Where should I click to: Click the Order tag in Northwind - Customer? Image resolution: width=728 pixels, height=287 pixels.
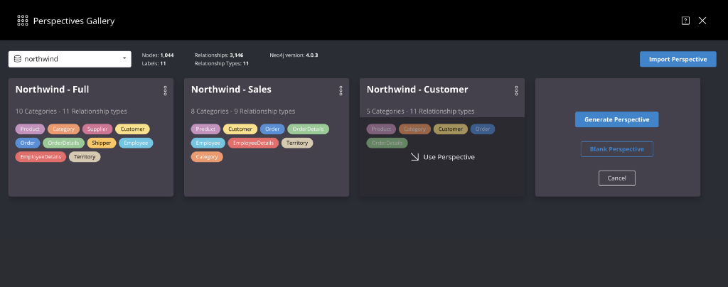coord(483,129)
